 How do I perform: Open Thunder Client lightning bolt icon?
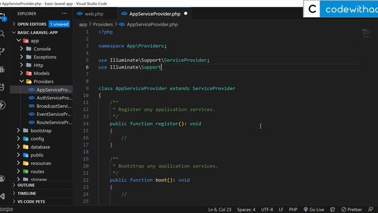pos(2,105)
